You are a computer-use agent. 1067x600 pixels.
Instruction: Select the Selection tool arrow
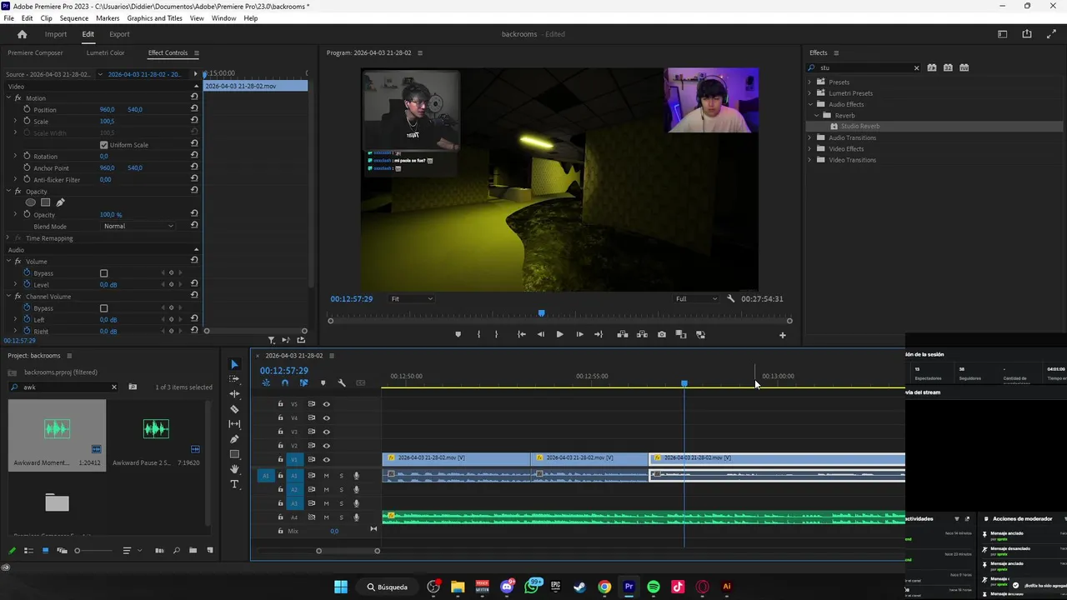point(234,364)
